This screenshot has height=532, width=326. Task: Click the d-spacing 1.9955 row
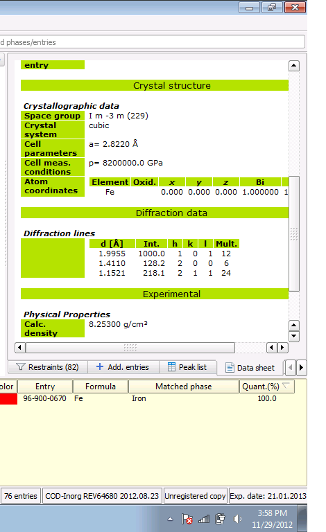[x=164, y=254]
